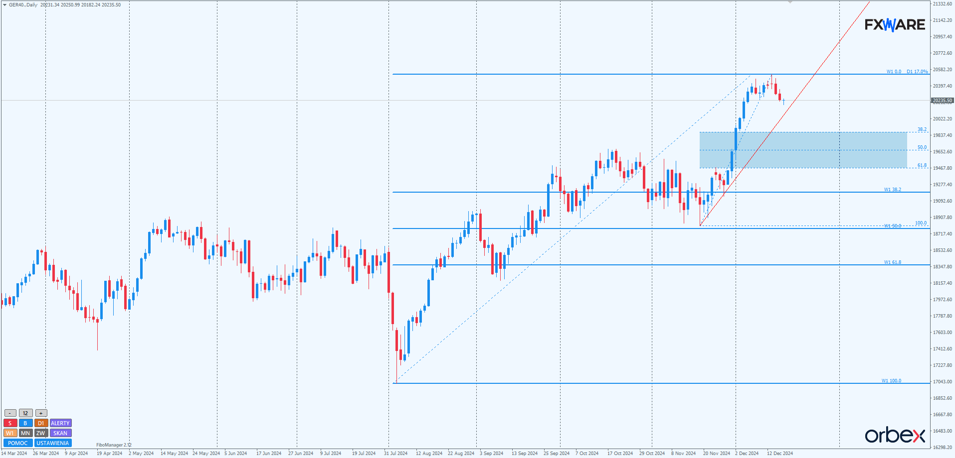Run the SKAN scanner
955x458 pixels.
60,433
